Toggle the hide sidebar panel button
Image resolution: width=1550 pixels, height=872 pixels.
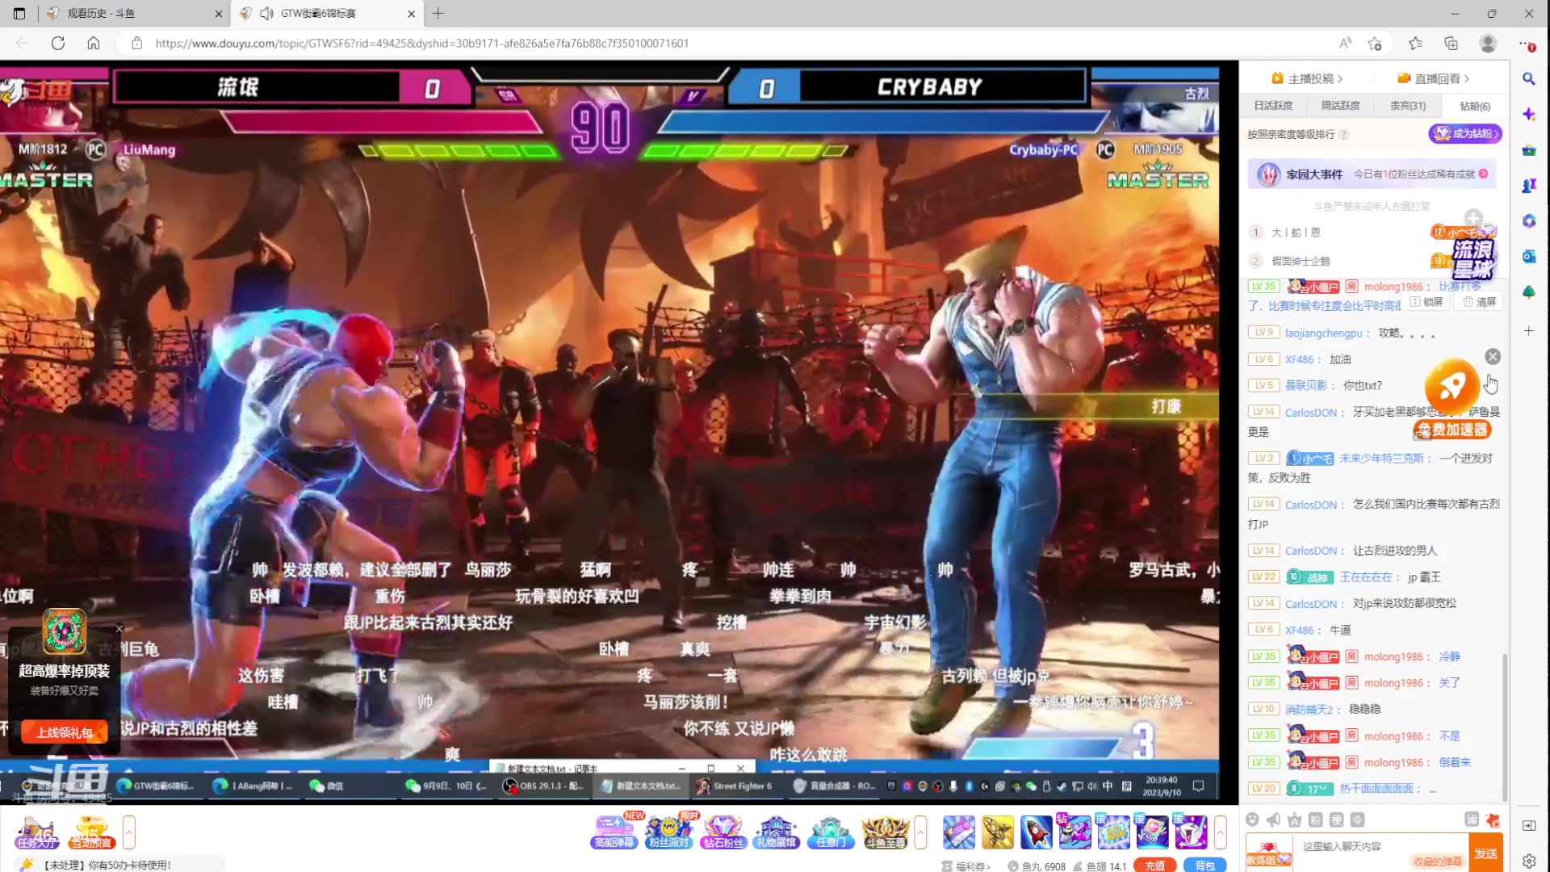click(1529, 826)
